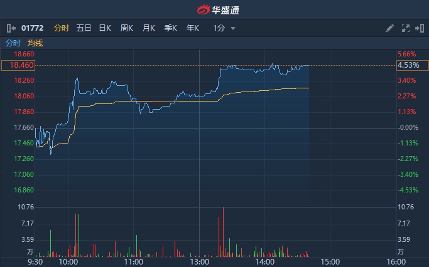
Task: Click the 10:00 time axis marker
Action: click(x=68, y=261)
